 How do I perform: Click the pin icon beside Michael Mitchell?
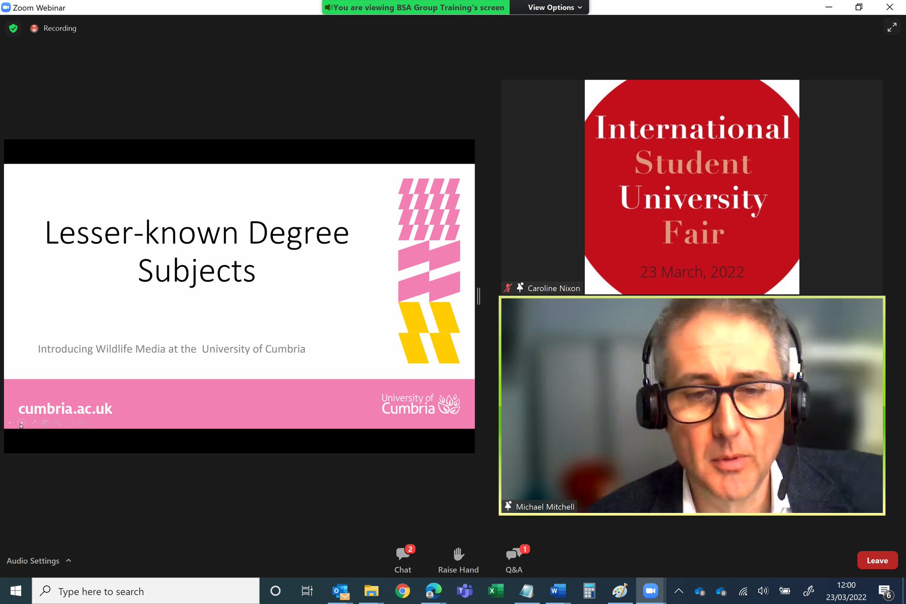[508, 506]
